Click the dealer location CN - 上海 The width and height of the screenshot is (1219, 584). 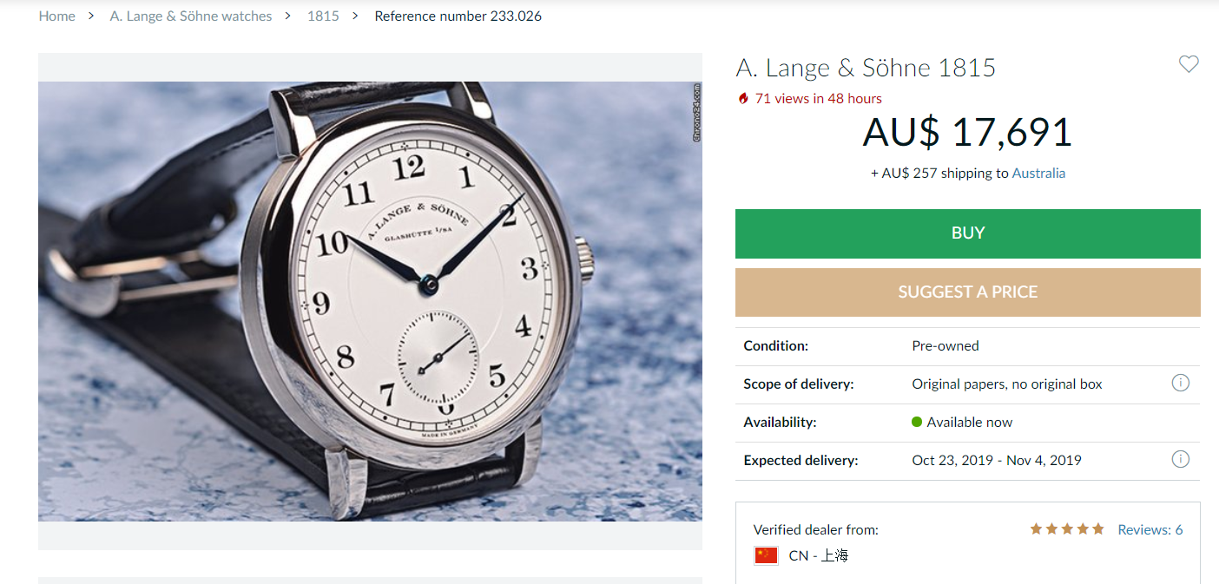[818, 555]
